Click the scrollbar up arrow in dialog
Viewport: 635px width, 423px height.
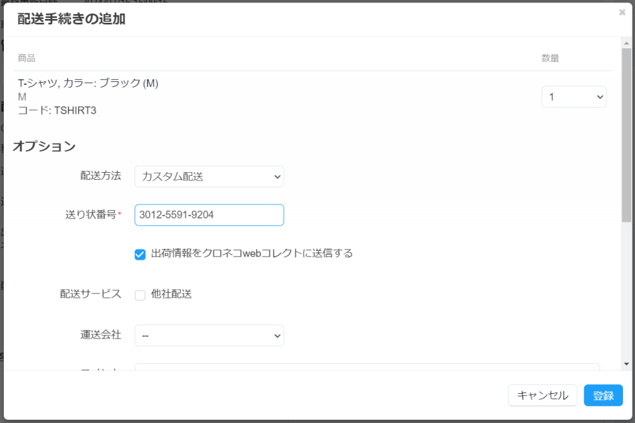point(627,43)
